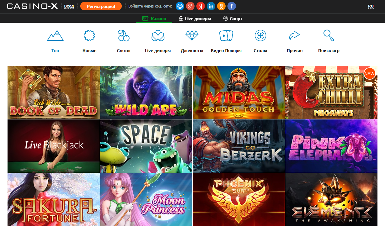Log in with the Yandex icon

coord(201,6)
